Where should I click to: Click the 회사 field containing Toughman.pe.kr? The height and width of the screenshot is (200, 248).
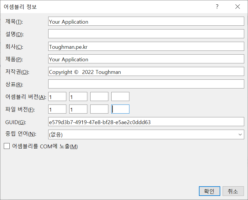146,47
